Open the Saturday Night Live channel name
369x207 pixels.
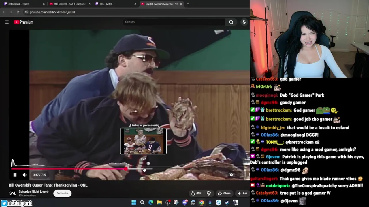32,191
